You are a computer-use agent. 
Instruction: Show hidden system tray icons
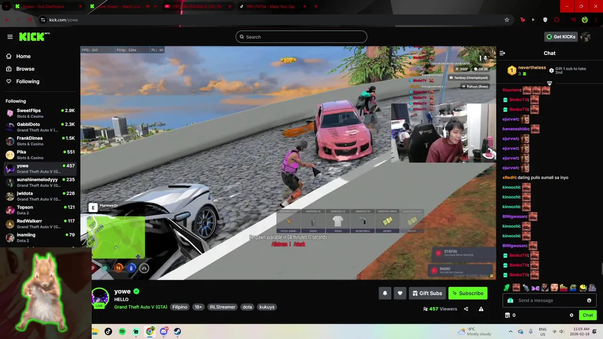(510, 331)
